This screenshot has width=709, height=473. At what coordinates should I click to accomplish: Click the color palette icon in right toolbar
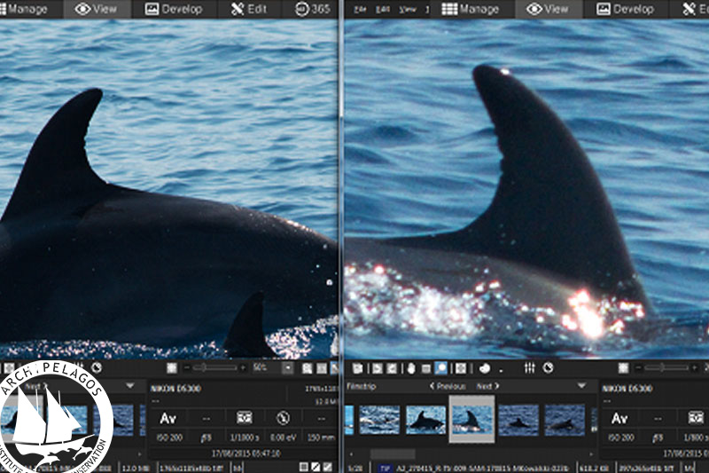(486, 367)
